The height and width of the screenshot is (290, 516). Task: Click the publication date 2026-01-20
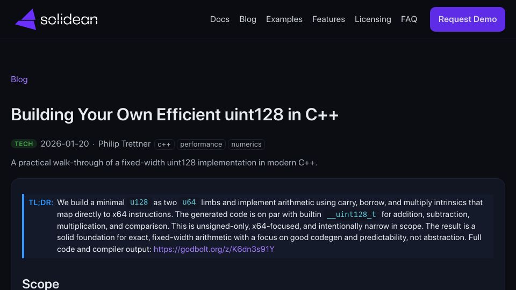64,144
